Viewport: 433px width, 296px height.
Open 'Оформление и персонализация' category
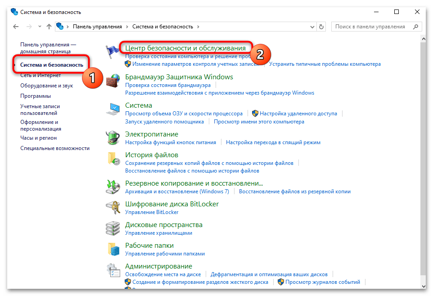coord(41,126)
